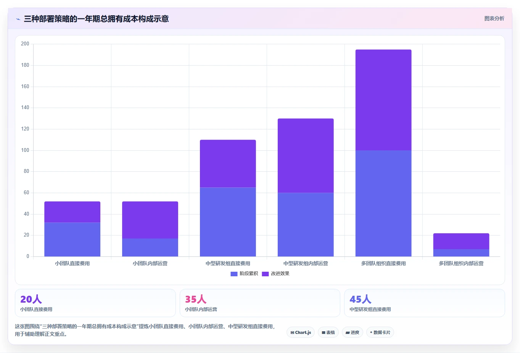Toggle the 改进效果 legend swatch
The image size is (520, 353).
265,274
